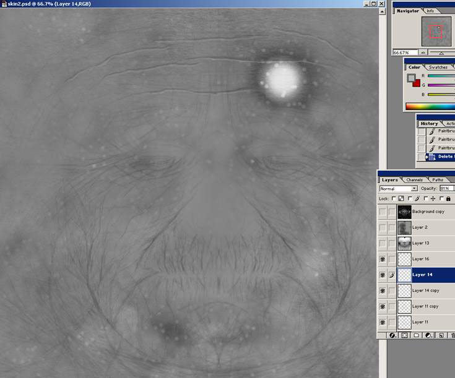
Task: Create a new layer set folder
Action: (x=416, y=335)
